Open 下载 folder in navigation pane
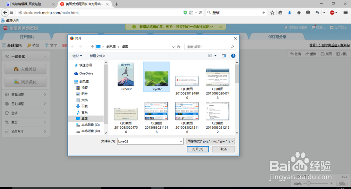The image size is (351, 189). pyautogui.click(x=82, y=106)
